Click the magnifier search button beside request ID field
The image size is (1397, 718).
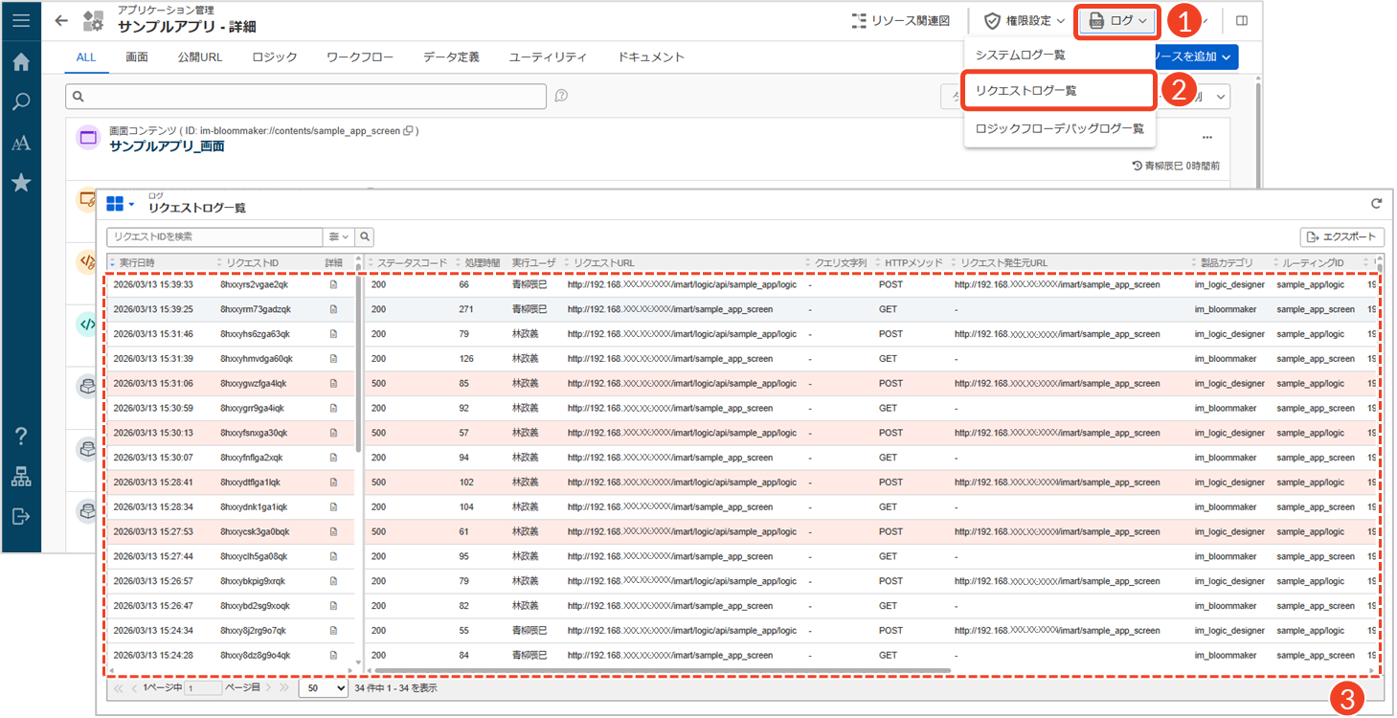click(365, 236)
